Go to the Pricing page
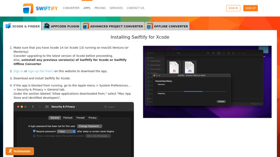Image resolution: width=280 pixels, height=157 pixels. (100, 8)
